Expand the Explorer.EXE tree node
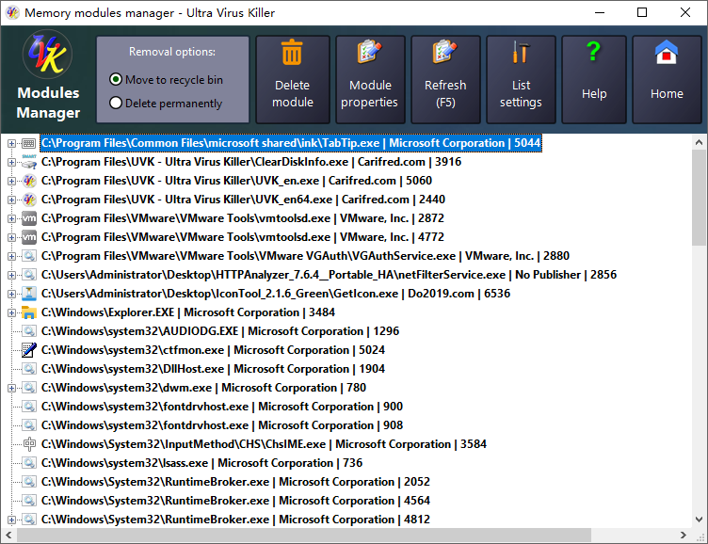 pos(11,312)
